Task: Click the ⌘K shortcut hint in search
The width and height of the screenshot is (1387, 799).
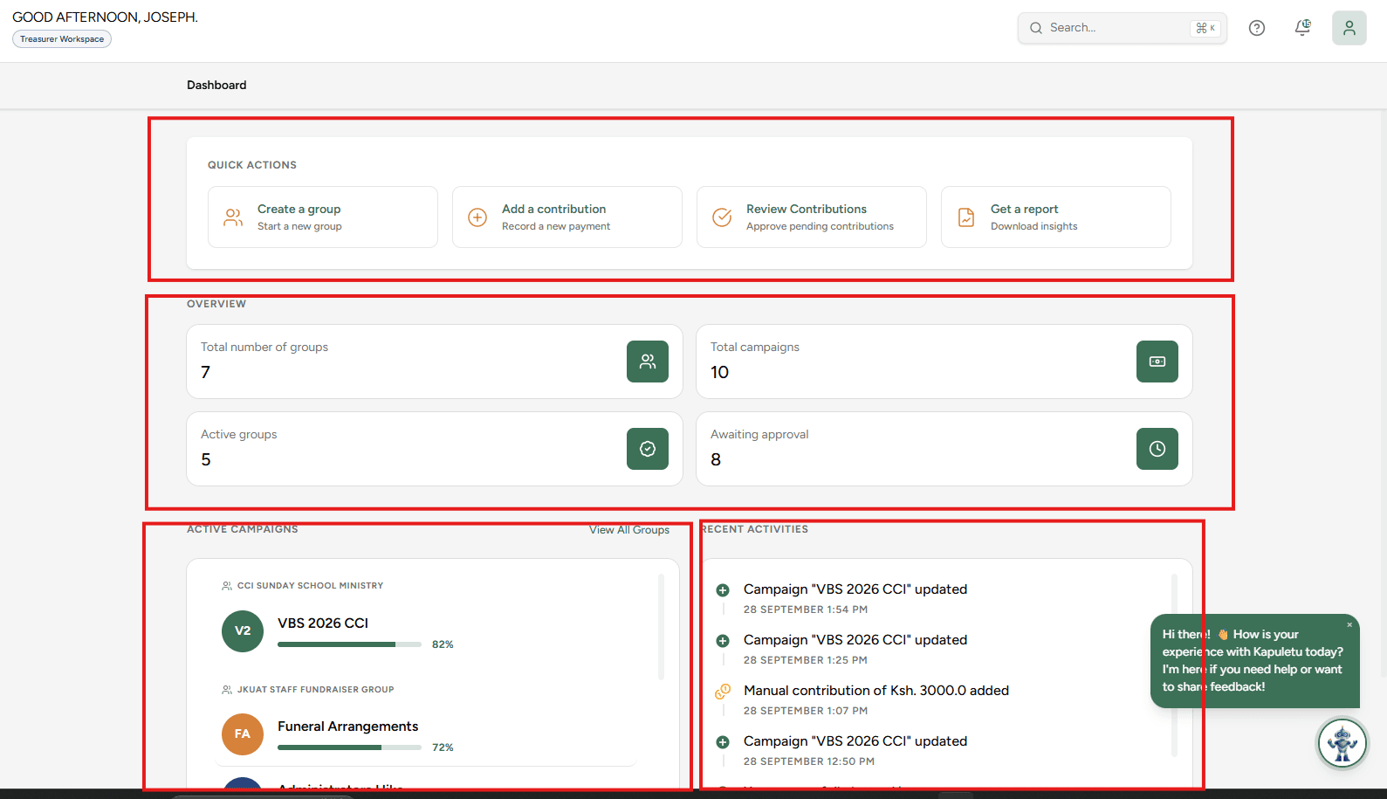Action: pos(1205,28)
